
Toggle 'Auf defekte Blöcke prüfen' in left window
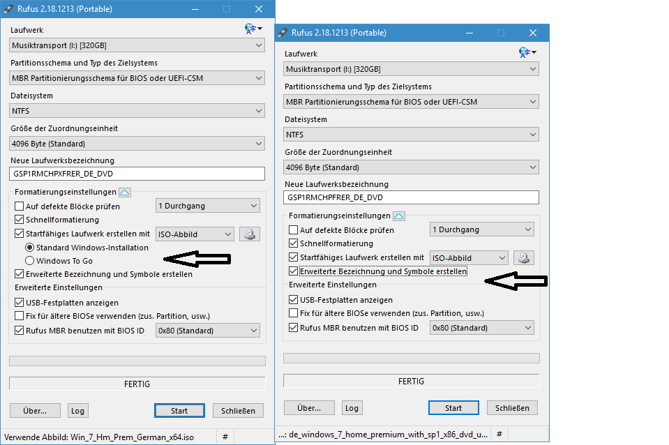click(20, 206)
